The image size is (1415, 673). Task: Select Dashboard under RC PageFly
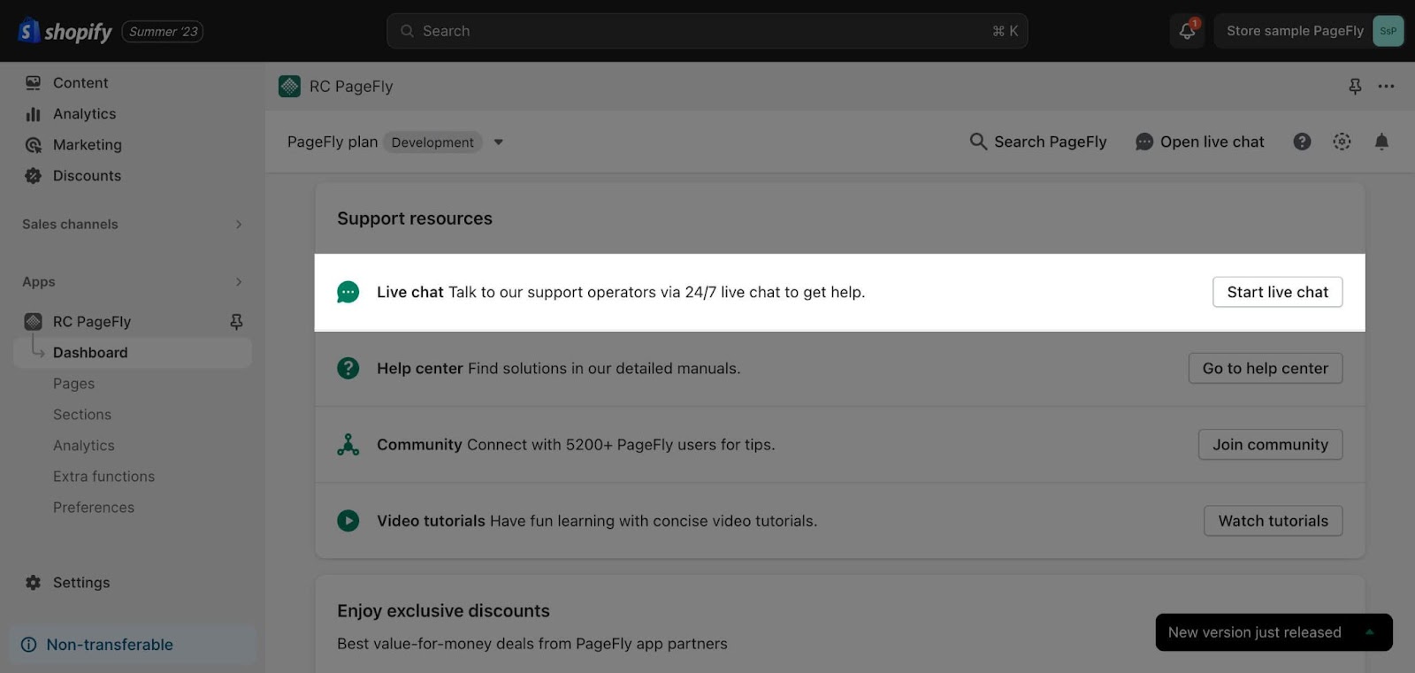coord(133,353)
